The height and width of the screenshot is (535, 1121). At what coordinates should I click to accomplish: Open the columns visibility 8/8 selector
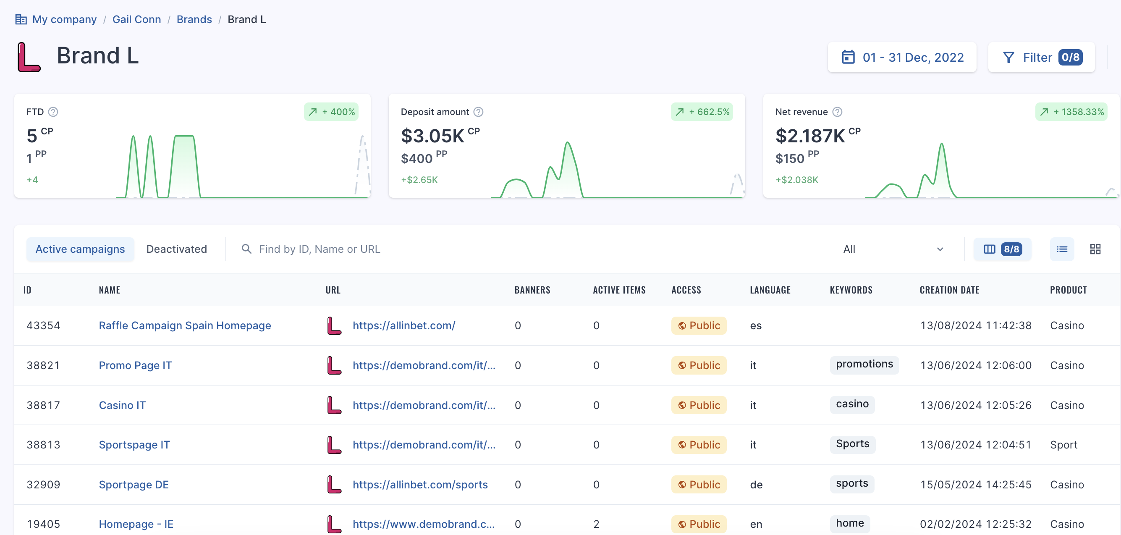[1002, 249]
